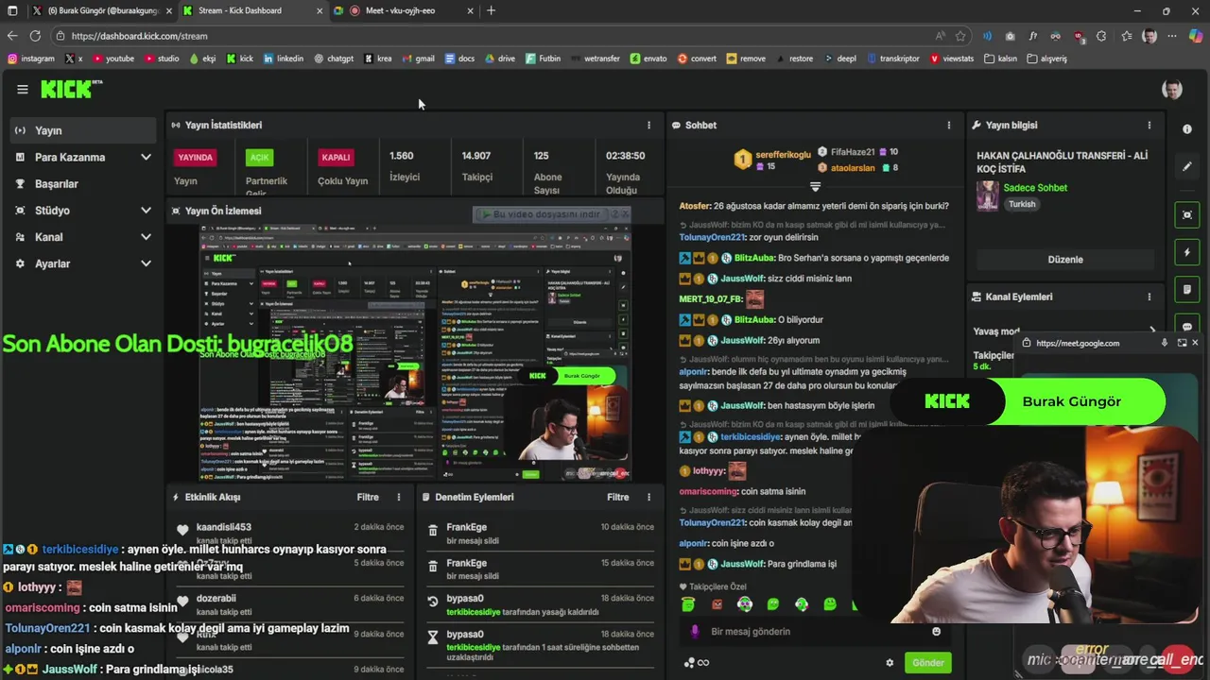Viewport: 1210px width, 680px height.
Task: Click the browser refresh button
Action: 35,36
